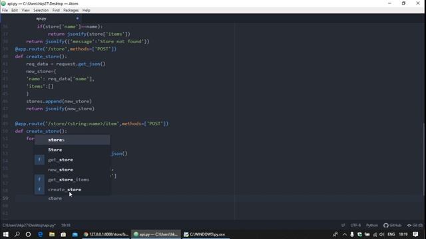Open GitHub panel from status bar
Screen dimensions: 426x239
[x=392, y=225]
